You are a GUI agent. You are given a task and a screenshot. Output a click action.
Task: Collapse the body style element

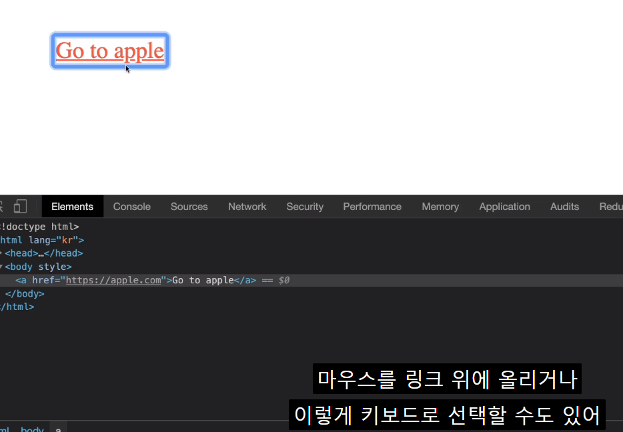coord(1,267)
